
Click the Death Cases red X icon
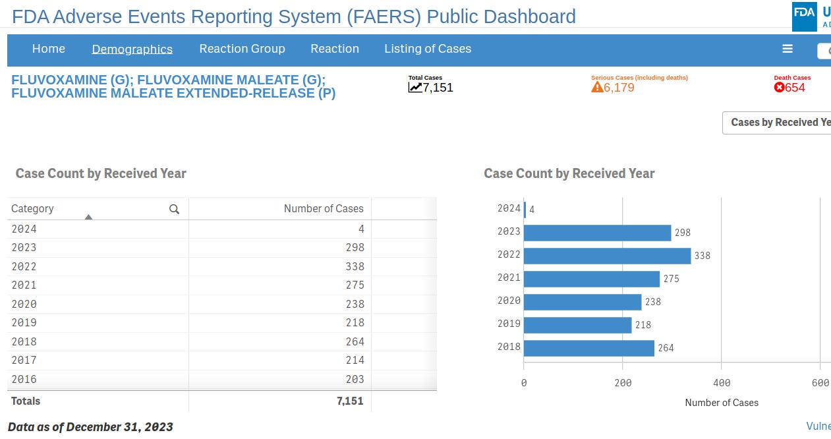[x=779, y=88]
